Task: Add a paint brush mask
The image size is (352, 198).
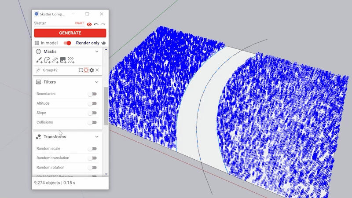Action: pos(39,60)
